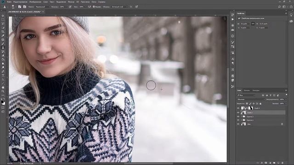Click Слой 4 layer mask thumbnail
This screenshot has width=294, height=165.
tap(251, 108)
